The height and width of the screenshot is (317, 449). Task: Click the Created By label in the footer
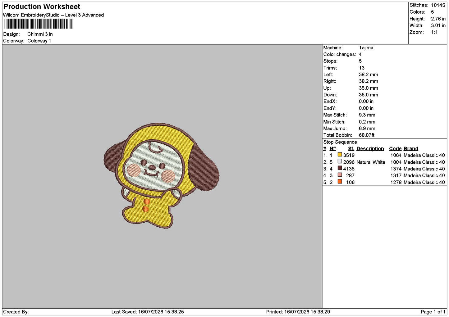point(16,312)
